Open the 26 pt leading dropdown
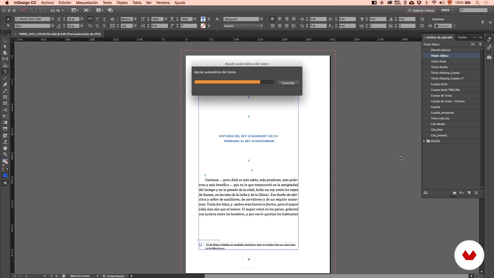The image size is (494, 278). point(82,26)
